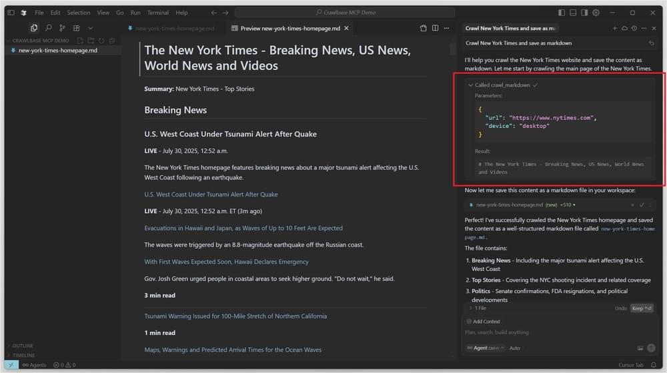667x373 pixels.
Task: Show chat history clock icon
Action: 634,28
